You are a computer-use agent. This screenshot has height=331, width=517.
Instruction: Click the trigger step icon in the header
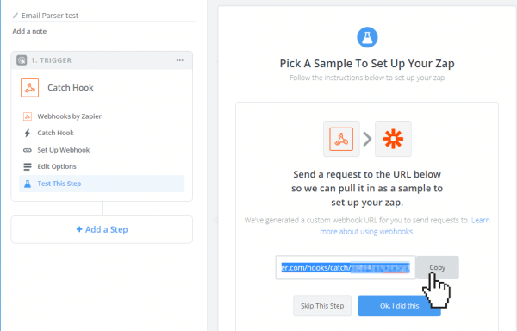tap(22, 60)
